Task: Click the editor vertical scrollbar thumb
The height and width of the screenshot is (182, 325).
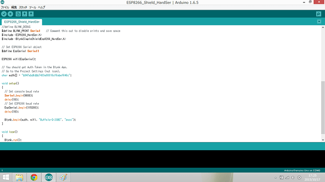Action: (x=323, y=108)
